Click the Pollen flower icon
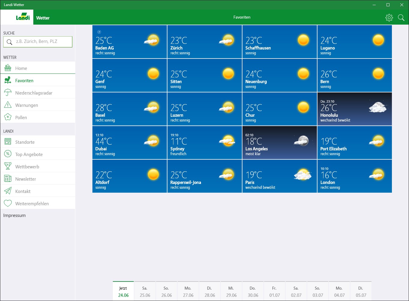The height and width of the screenshot is (301, 409). (8, 117)
